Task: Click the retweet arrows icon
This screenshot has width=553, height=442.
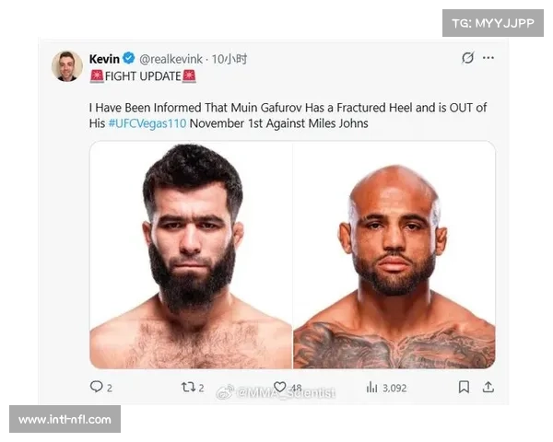Action: (188, 388)
